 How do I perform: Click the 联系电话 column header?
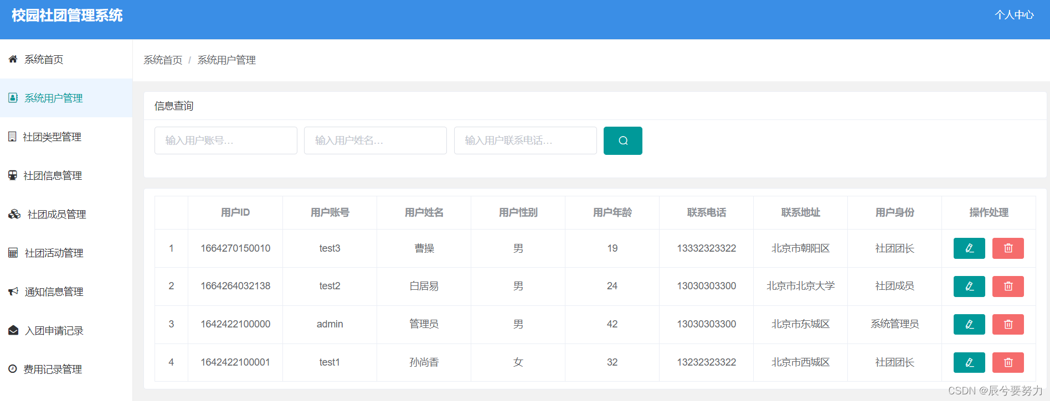click(x=707, y=212)
